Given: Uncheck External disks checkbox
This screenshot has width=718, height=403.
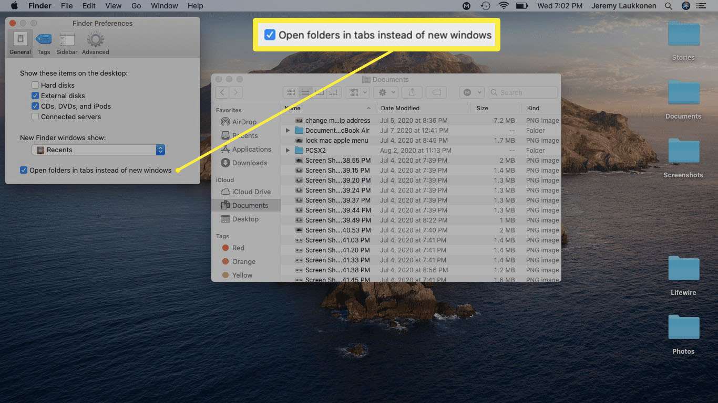Looking at the screenshot, I should tap(35, 96).
